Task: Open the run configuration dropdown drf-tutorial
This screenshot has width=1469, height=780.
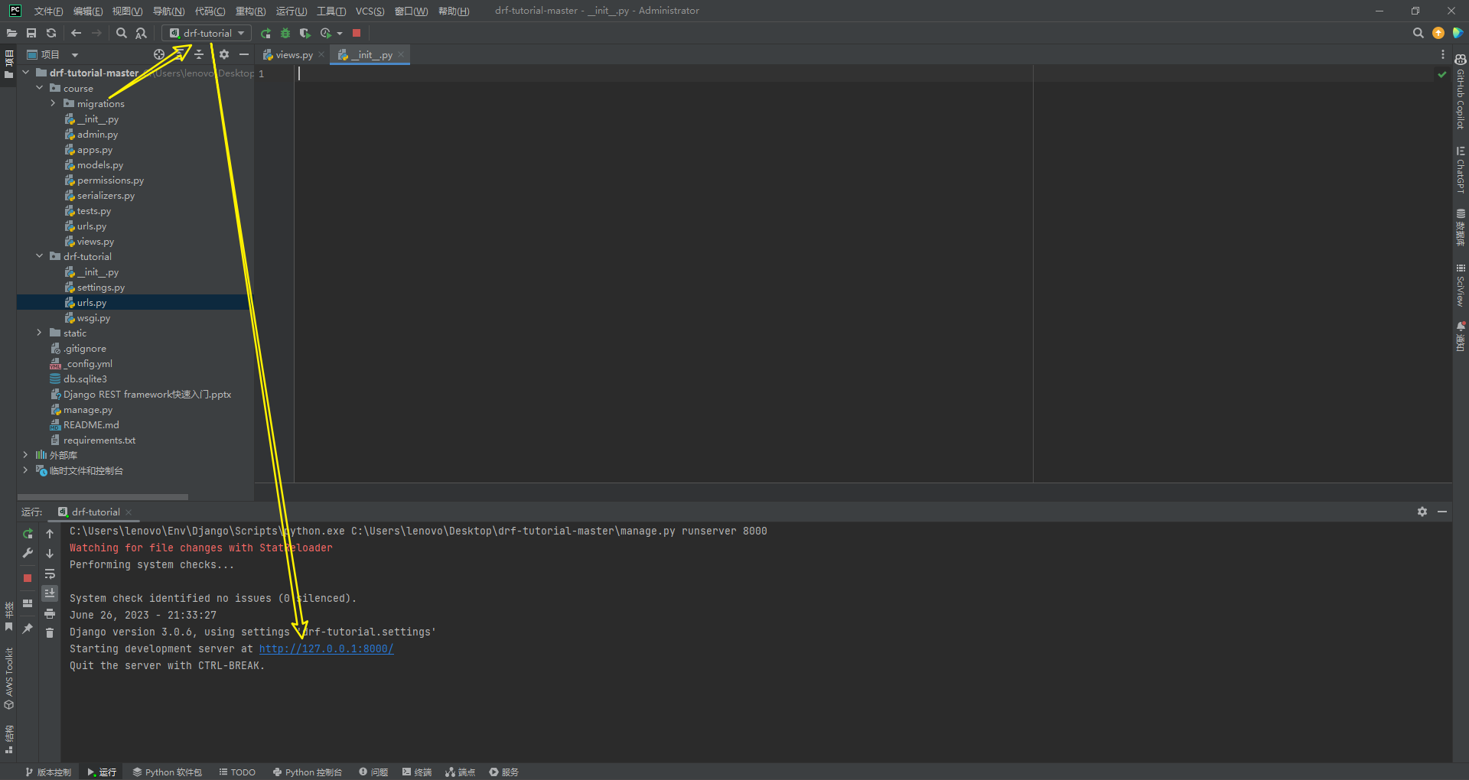Action: 207,33
